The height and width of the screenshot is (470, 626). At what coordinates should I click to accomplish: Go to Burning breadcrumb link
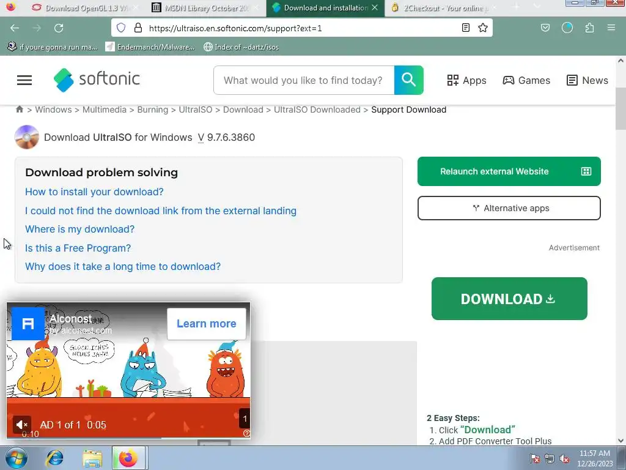(x=152, y=110)
